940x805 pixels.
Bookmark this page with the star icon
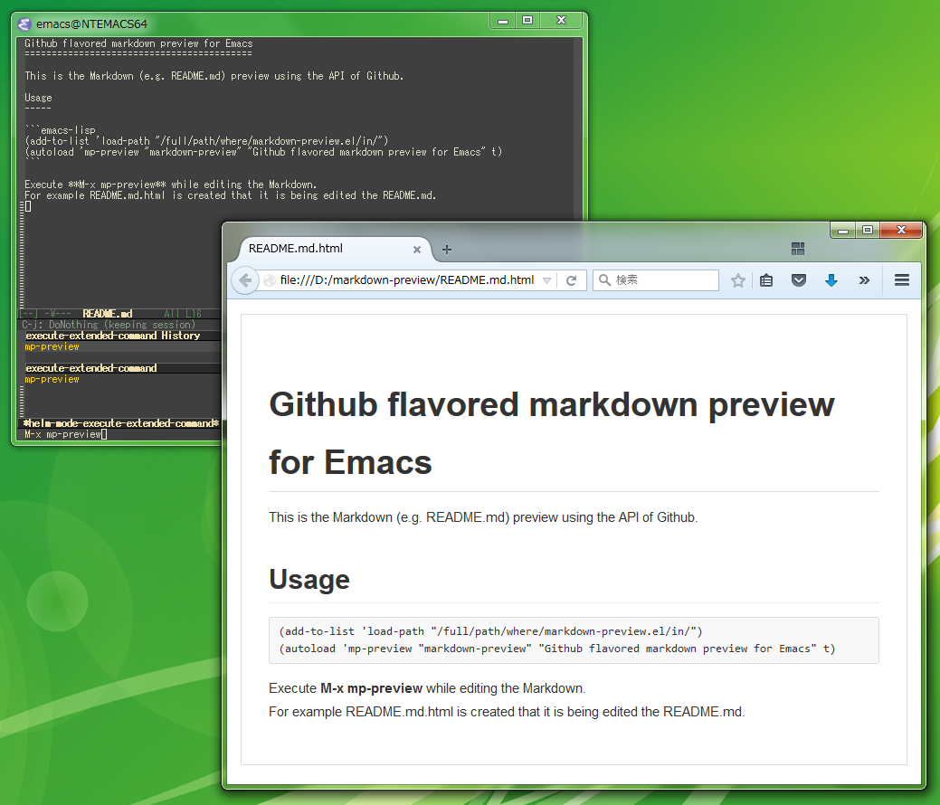coord(738,280)
